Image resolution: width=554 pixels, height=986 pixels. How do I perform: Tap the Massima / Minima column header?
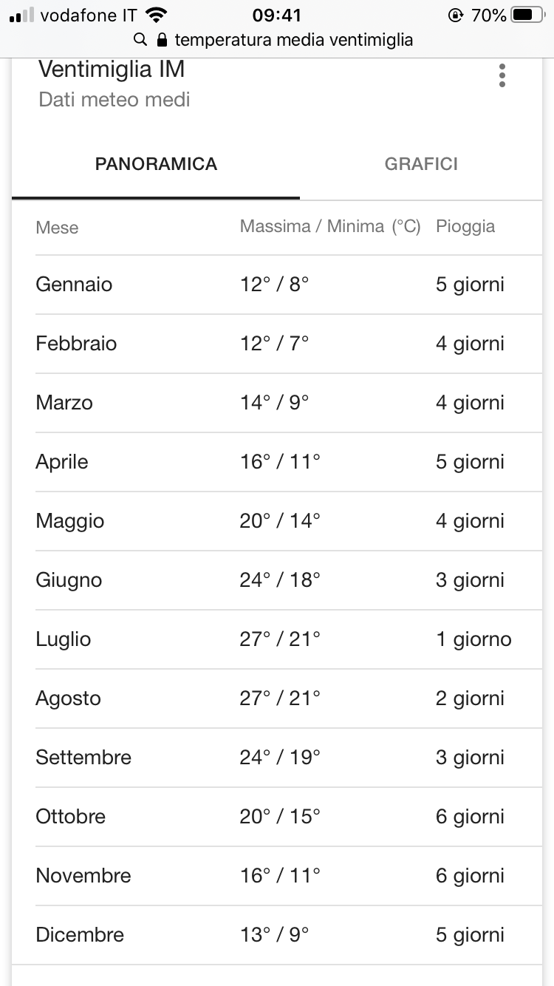pyautogui.click(x=330, y=226)
